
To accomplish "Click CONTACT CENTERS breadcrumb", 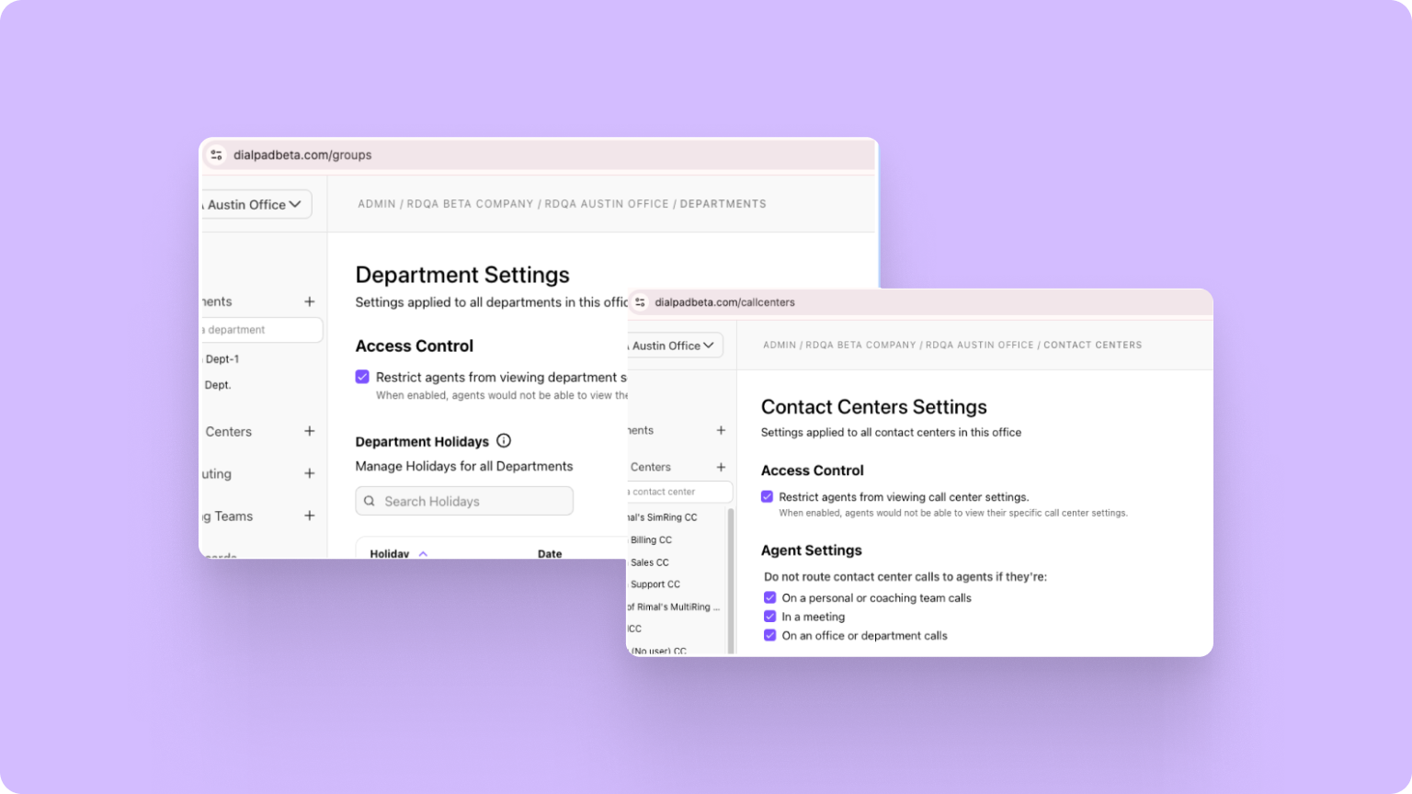I will pos(1092,346).
